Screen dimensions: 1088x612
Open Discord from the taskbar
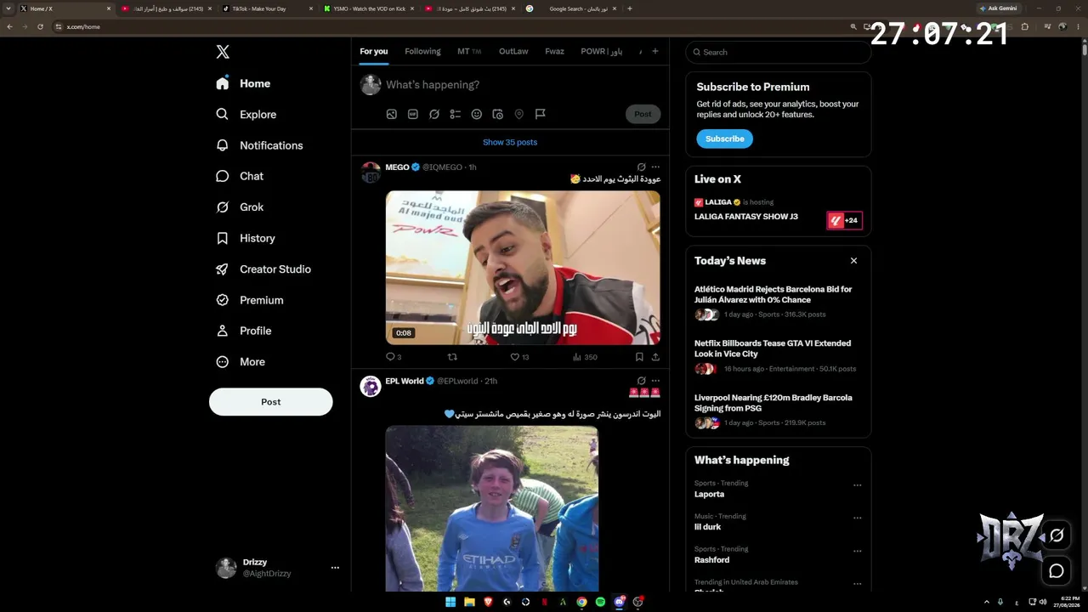[x=620, y=602]
